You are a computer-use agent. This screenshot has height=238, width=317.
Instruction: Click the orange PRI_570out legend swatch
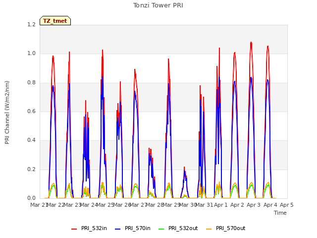coord(209,229)
